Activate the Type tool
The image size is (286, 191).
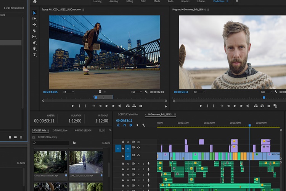34,55
